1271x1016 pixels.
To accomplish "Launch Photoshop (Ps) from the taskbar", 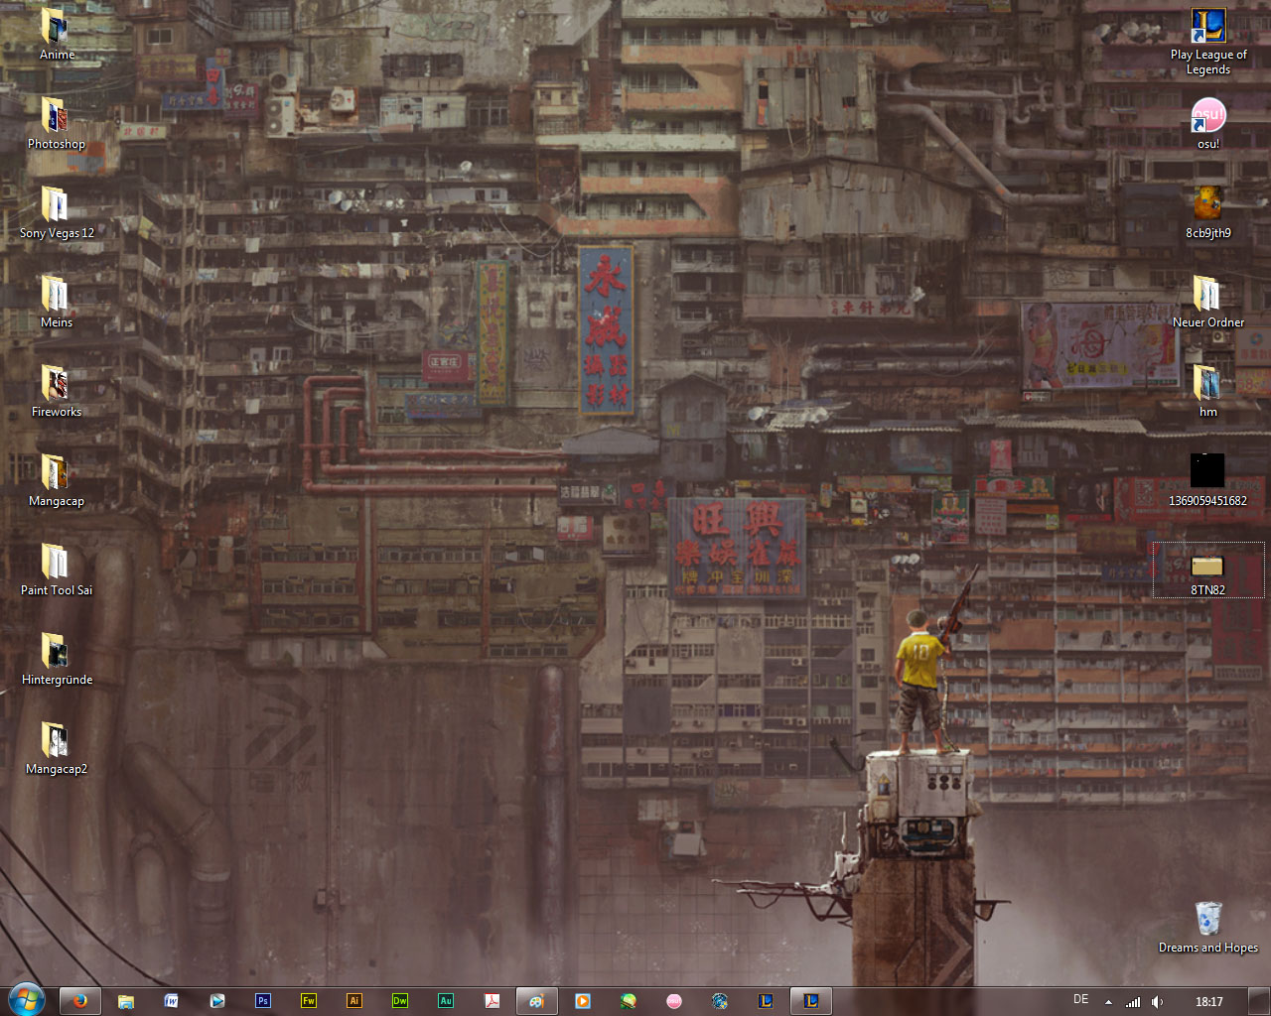I will click(x=263, y=1001).
